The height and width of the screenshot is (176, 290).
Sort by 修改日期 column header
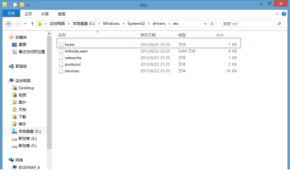[157, 35]
